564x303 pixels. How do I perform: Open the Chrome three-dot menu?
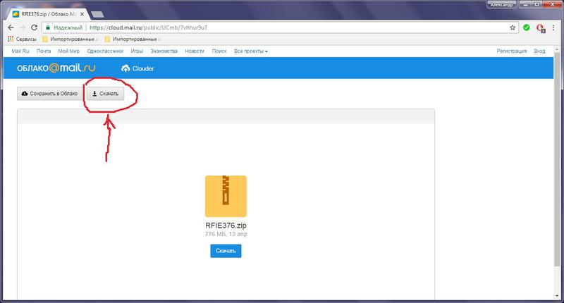tap(553, 27)
